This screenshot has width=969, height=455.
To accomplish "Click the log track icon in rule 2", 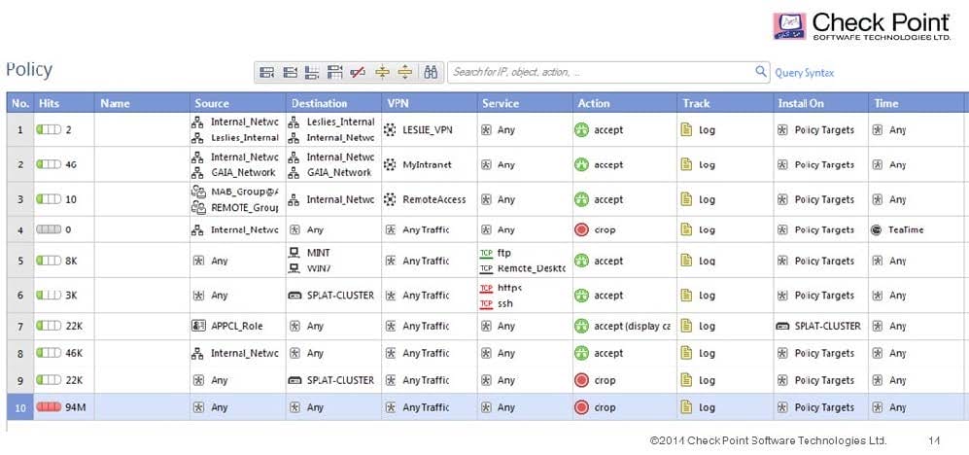I will click(x=685, y=164).
